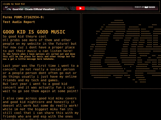Select the line 'to put their music u can listen here!'

pos(38,51)
